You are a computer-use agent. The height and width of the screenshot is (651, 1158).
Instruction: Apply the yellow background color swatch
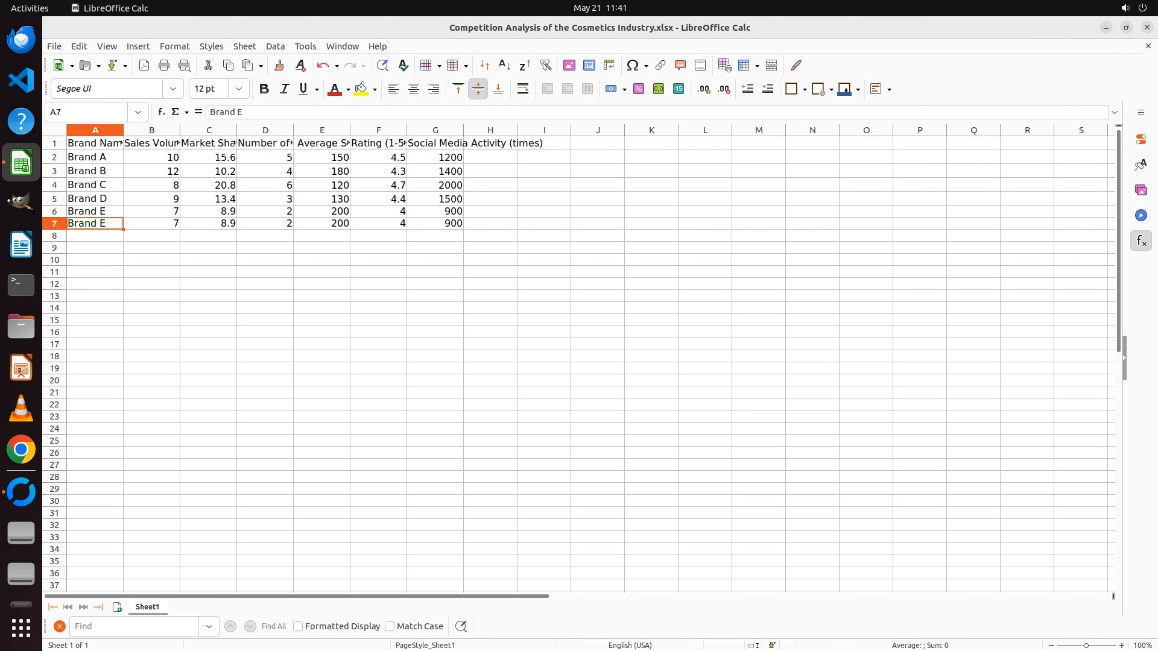361,89
